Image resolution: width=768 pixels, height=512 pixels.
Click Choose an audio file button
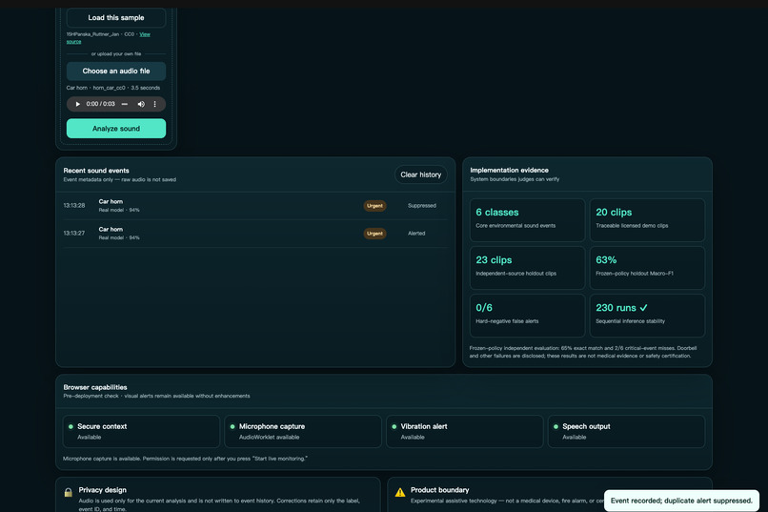point(116,72)
